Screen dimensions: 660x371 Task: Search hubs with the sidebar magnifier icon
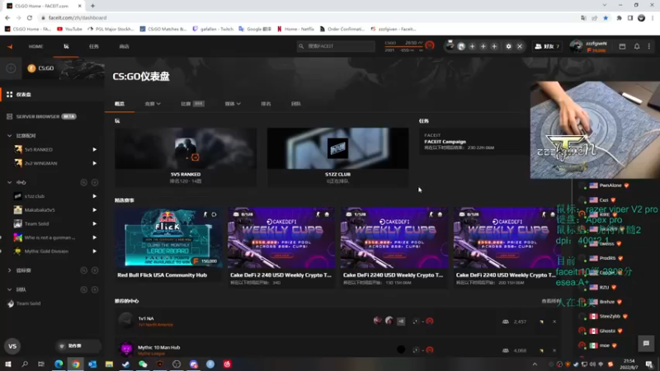coord(84,182)
